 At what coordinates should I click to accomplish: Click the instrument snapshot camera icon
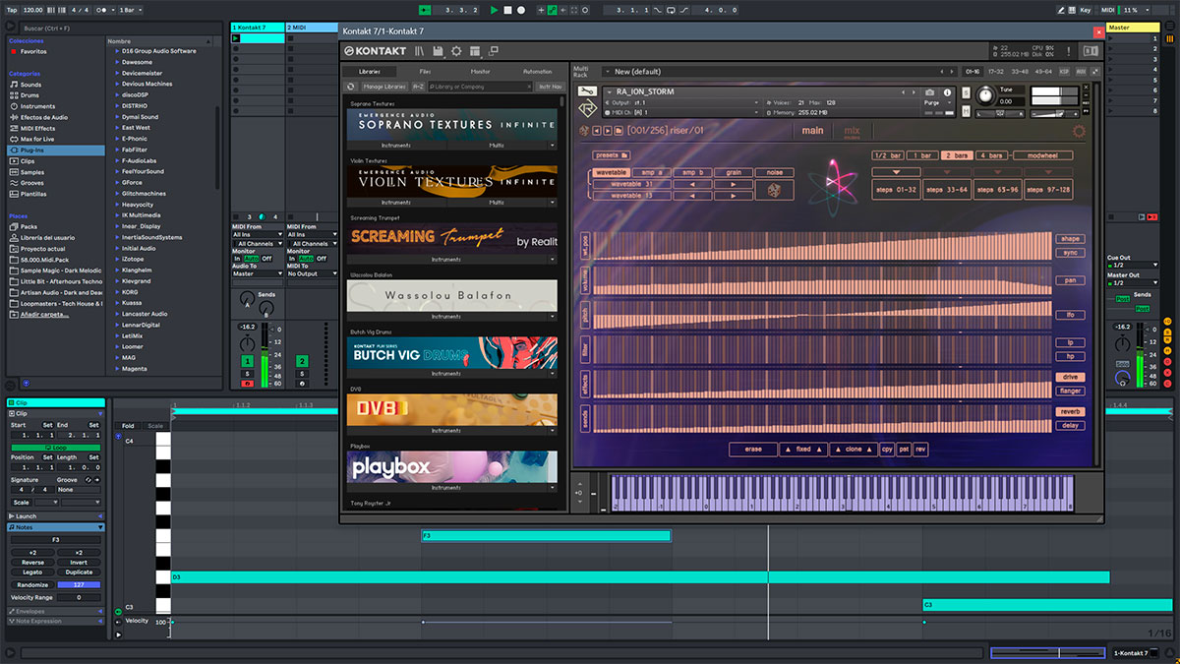[928, 92]
